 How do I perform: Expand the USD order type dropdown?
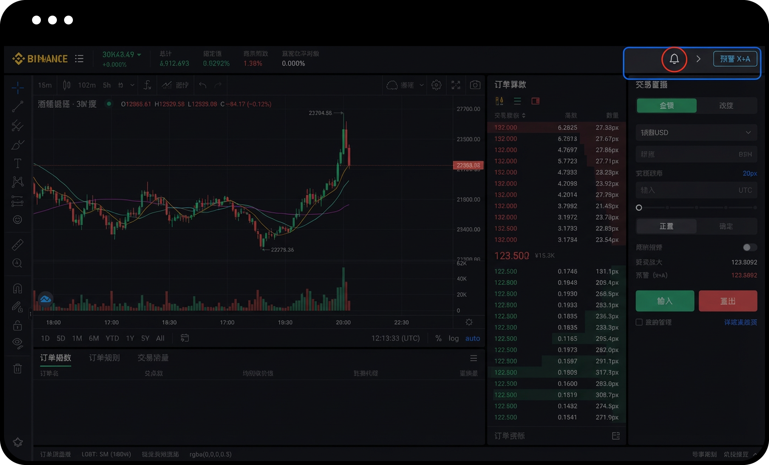[x=696, y=133]
